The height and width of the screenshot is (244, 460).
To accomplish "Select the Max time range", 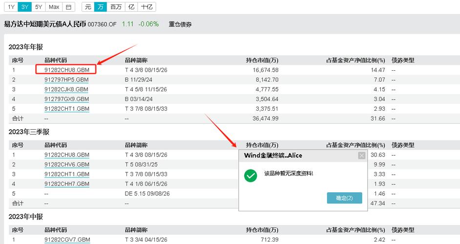I will coord(54,7).
